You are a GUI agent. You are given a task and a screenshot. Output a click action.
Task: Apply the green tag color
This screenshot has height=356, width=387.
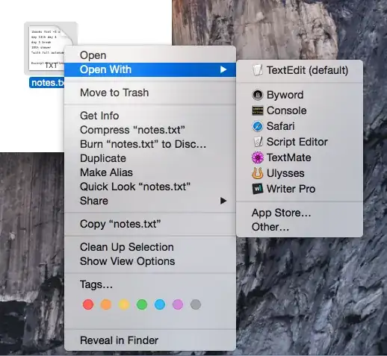tap(142, 305)
